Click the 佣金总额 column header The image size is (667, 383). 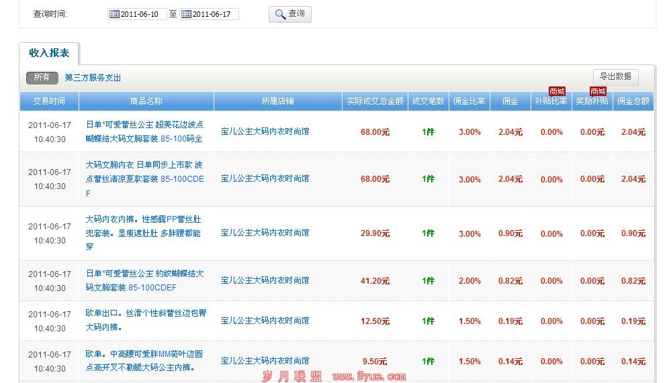coord(633,101)
